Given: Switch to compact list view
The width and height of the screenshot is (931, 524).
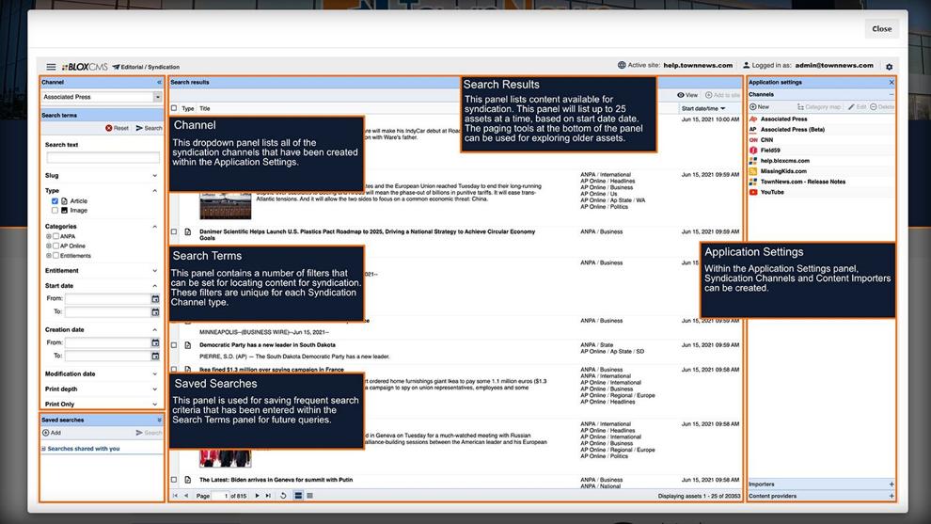Looking at the screenshot, I should point(310,496).
